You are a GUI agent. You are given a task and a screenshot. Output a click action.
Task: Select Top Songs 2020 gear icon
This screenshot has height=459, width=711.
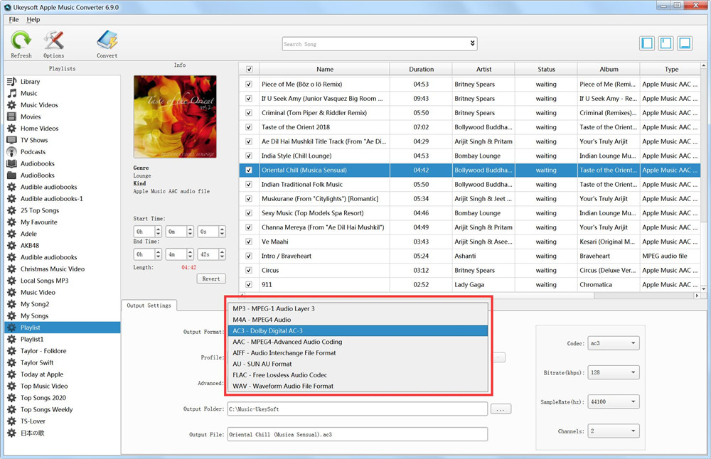pos(12,398)
